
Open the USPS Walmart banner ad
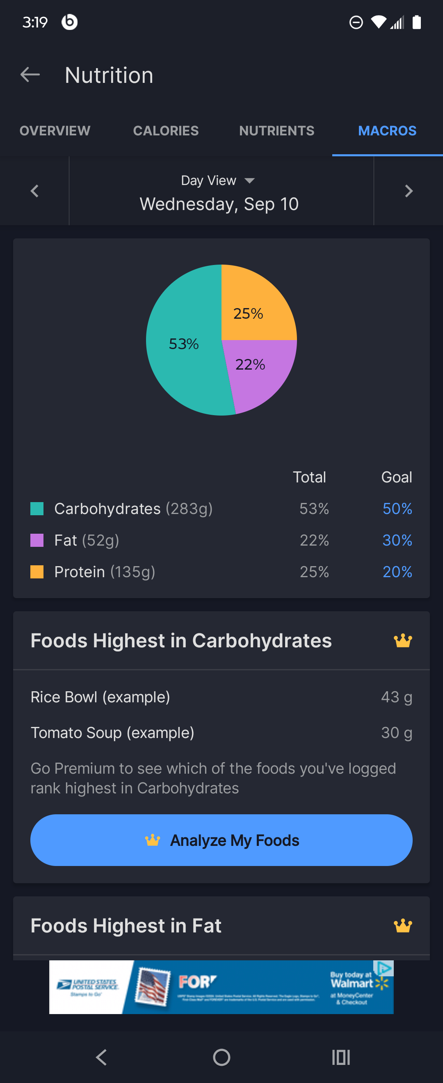[x=221, y=987]
